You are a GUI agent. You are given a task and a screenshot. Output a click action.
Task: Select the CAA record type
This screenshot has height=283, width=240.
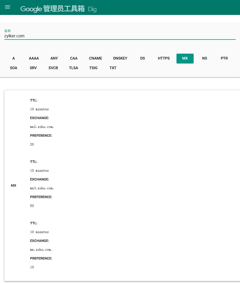pos(74,58)
